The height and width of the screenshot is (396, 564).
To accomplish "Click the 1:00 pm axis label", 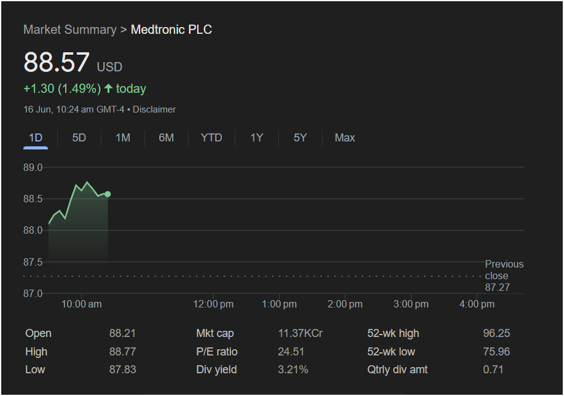I will point(280,304).
